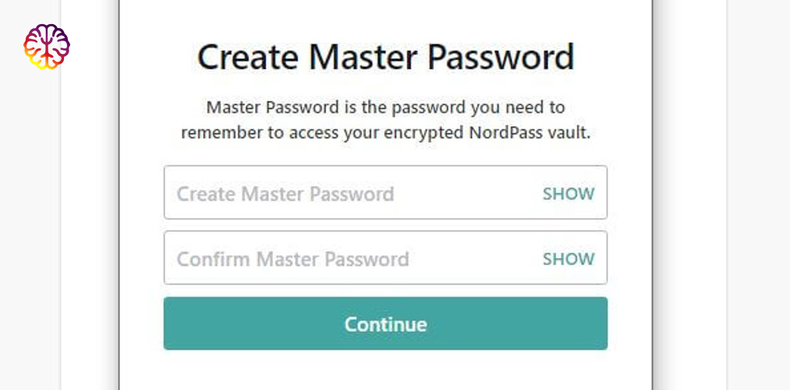Toggle SHOW next to Create Master Password
The image size is (790, 390).
[x=569, y=194]
